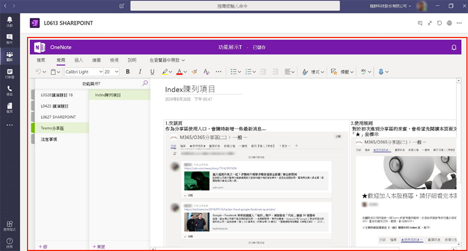
Task: Click the Undo arrow
Action: click(38, 72)
